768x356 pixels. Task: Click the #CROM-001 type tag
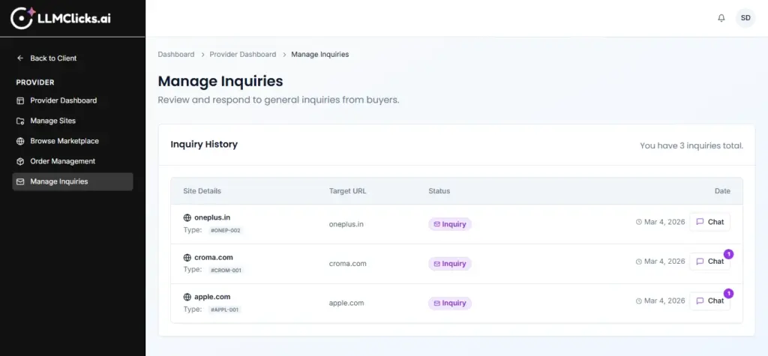pyautogui.click(x=226, y=270)
